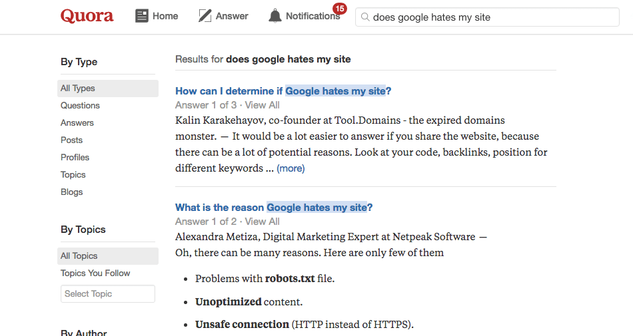Filter results by Answers
The image size is (633, 336).
77,123
